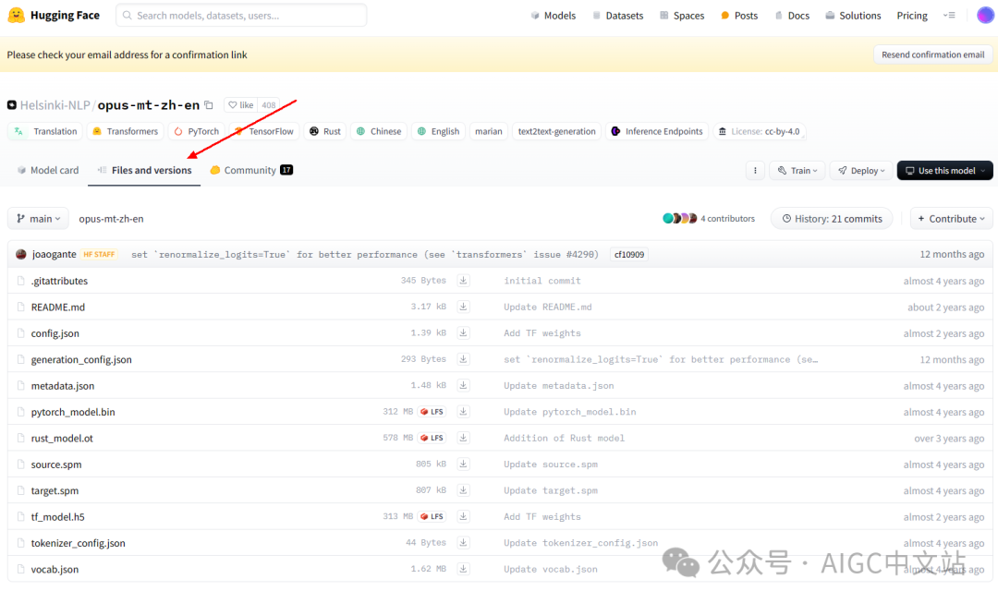Open the Solutions nav menu
998x603 pixels.
click(x=853, y=16)
